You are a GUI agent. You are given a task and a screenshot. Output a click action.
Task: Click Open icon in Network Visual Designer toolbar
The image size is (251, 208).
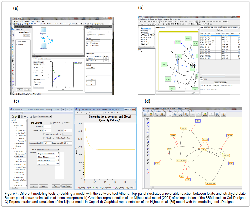[x=151, y=114]
